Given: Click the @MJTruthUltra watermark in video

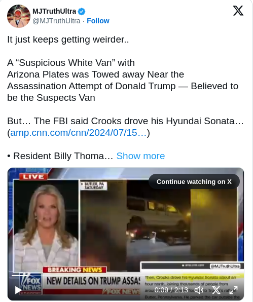Looking at the screenshot, I should 225,266.
